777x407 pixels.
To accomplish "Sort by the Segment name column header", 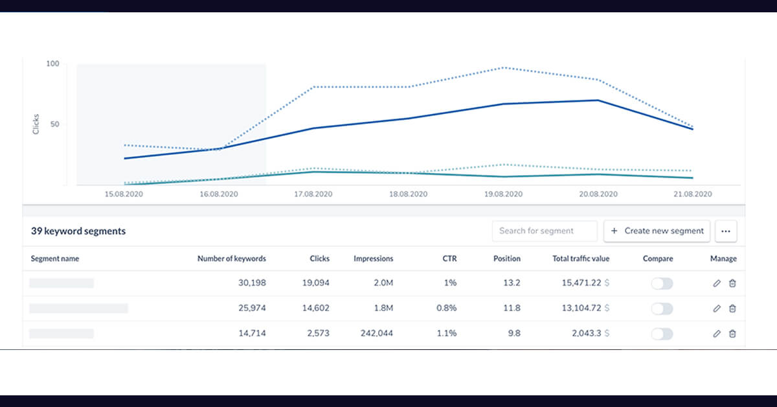I will tap(55, 259).
